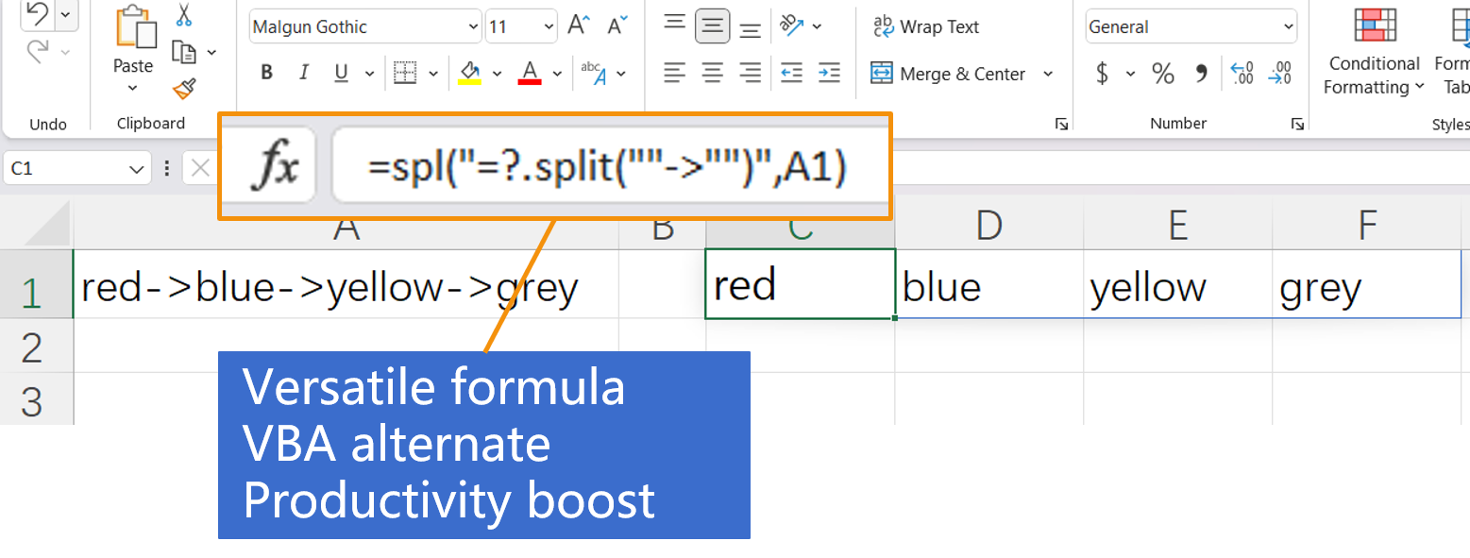Screen dimensions: 1470x558
Task: Apply accounting format with the $ icon
Action: (1102, 73)
